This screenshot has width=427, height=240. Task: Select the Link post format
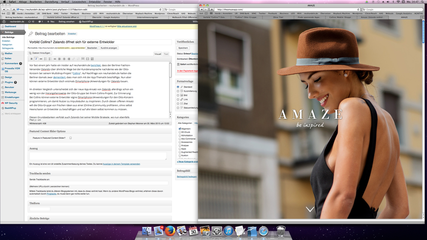coord(178,99)
